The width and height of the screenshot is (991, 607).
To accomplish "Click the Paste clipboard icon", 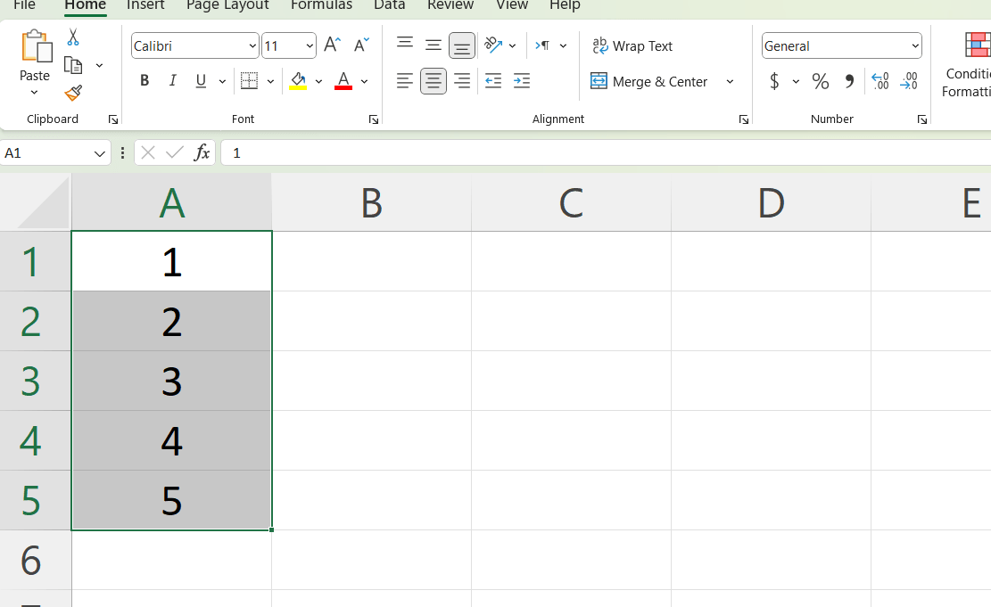I will (36, 46).
